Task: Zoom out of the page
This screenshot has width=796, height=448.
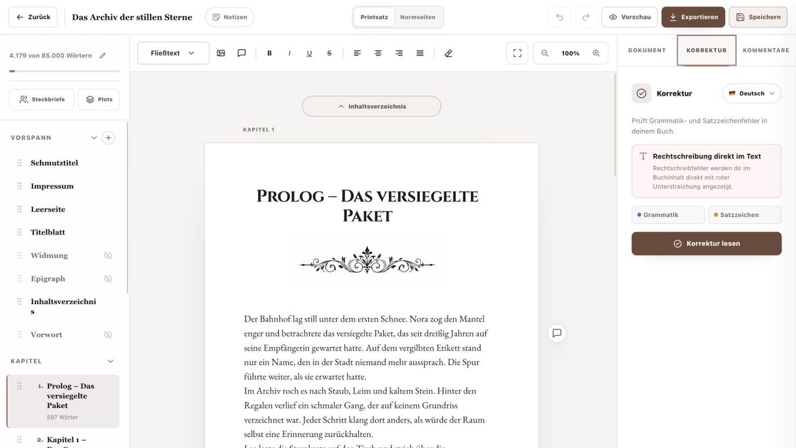Action: (x=545, y=54)
